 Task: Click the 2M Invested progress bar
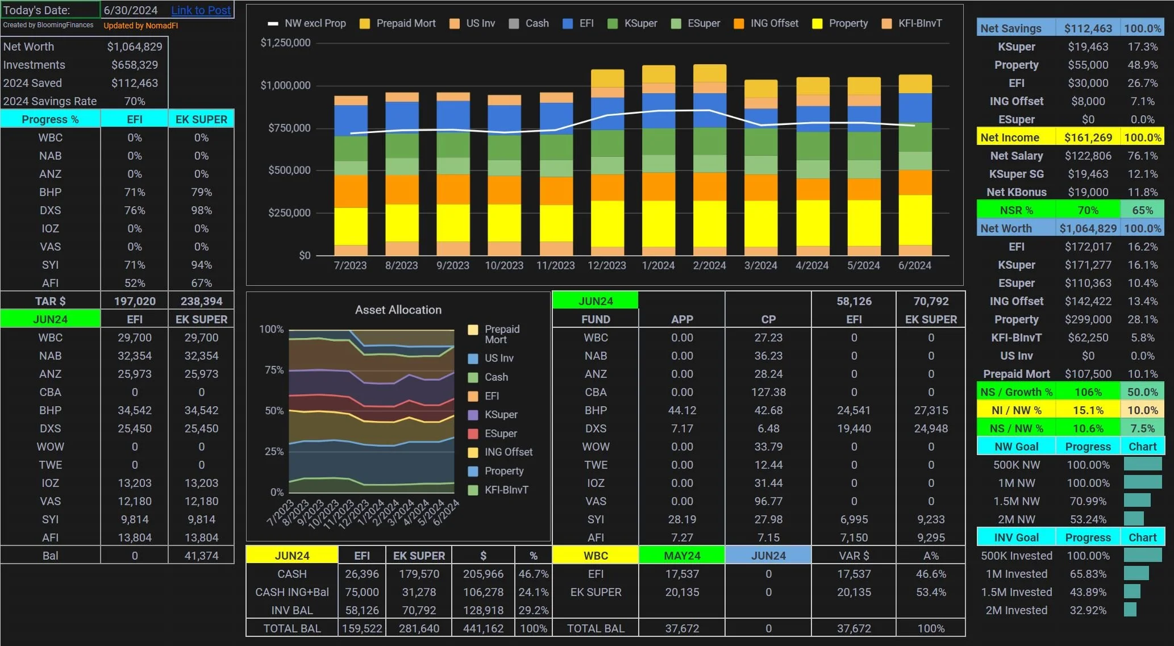point(1130,610)
